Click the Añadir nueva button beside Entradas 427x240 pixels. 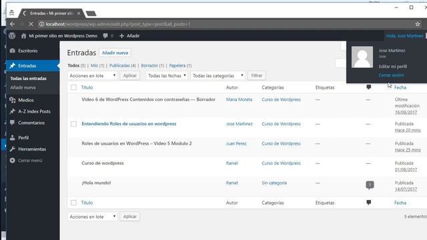[115, 53]
